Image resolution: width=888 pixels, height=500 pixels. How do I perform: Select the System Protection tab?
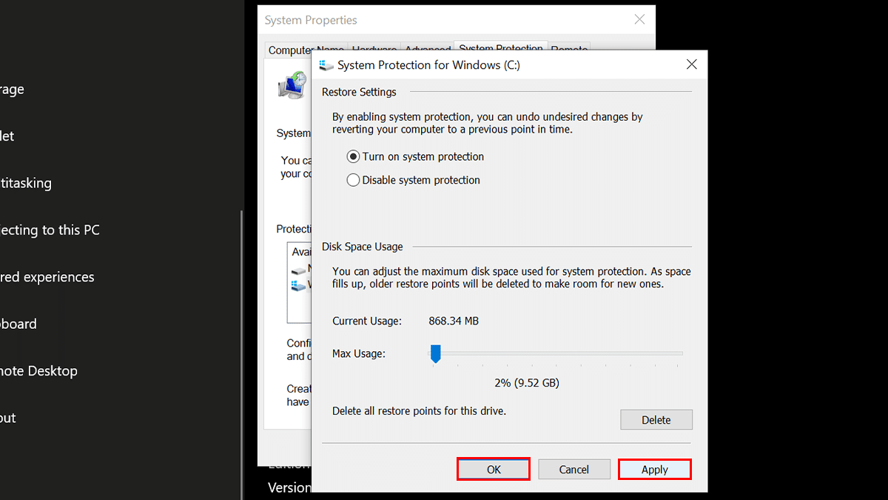(500, 48)
